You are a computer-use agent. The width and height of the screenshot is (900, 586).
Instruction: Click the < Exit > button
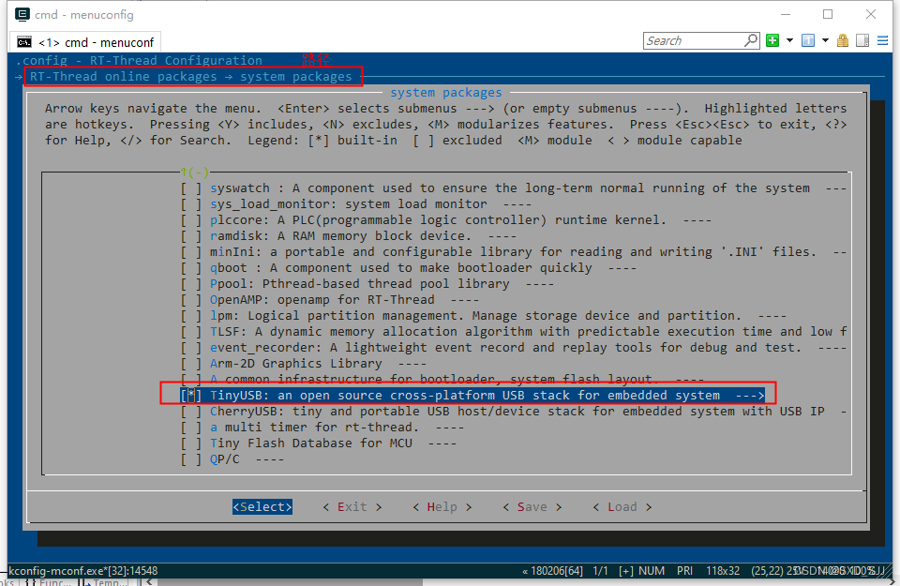point(352,507)
